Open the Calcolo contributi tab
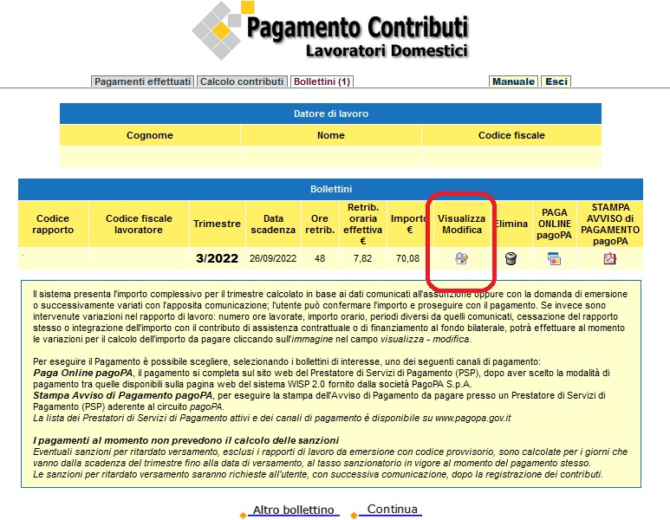 point(242,81)
